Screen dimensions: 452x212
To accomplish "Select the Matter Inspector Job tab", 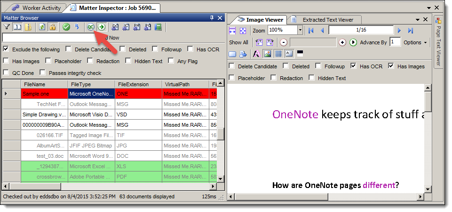I will click(x=113, y=8).
